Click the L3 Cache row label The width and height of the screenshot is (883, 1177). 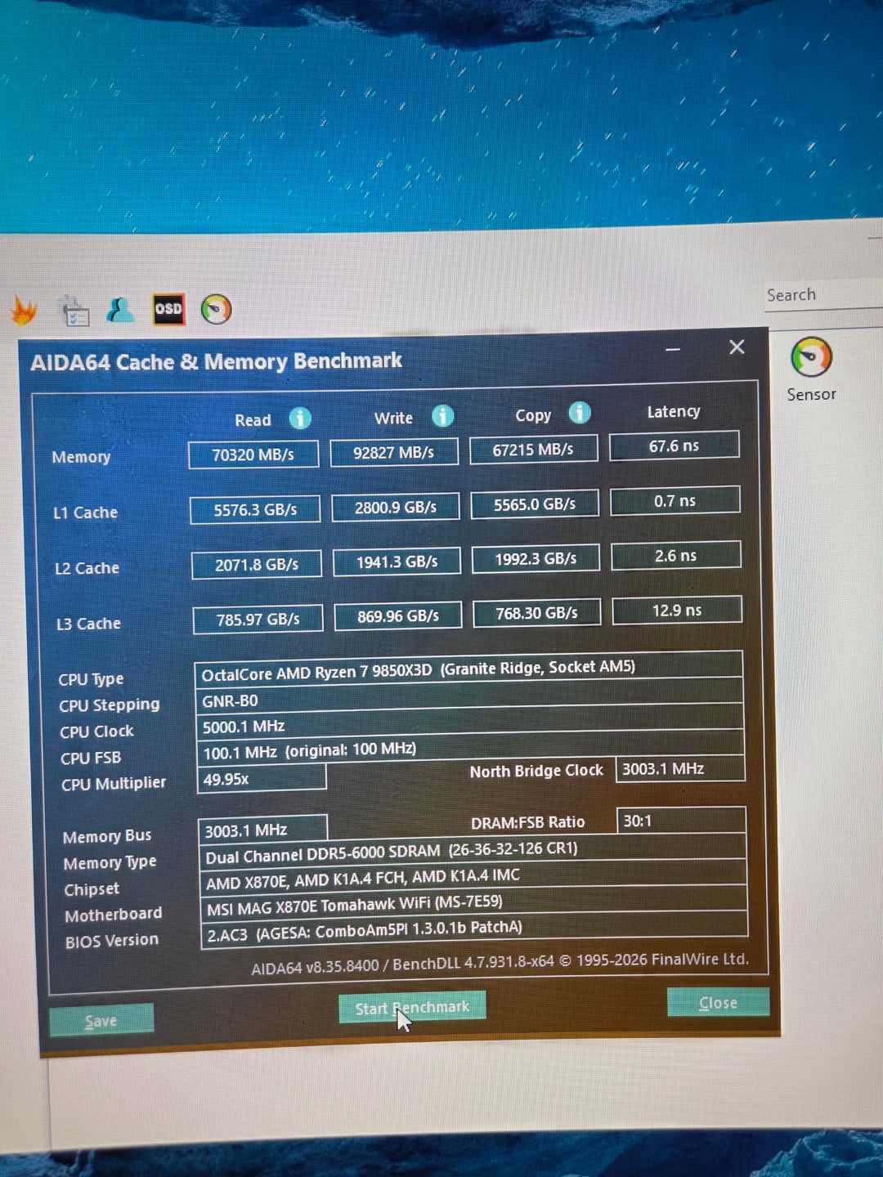(88, 624)
